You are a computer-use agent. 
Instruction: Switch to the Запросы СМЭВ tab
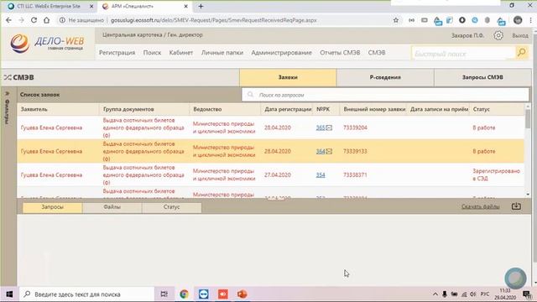pyautogui.click(x=482, y=77)
